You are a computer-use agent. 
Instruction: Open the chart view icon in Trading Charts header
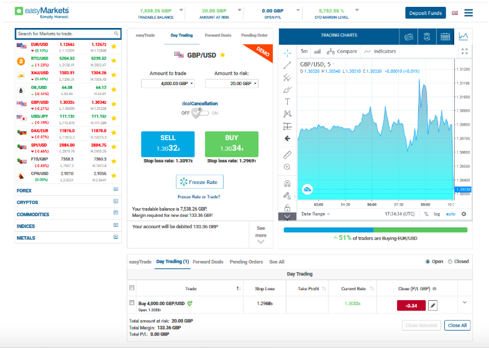(x=464, y=37)
